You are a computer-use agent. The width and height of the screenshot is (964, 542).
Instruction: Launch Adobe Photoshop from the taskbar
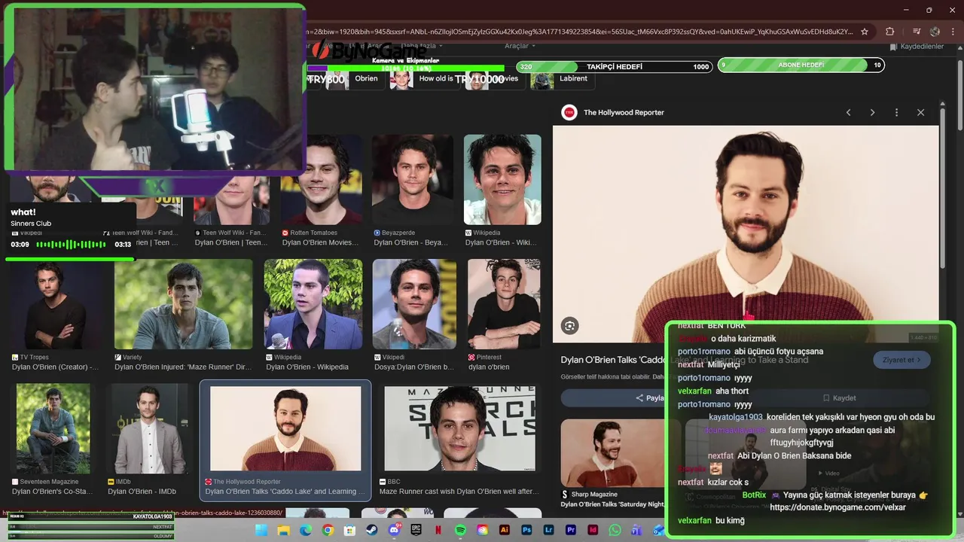click(x=526, y=530)
